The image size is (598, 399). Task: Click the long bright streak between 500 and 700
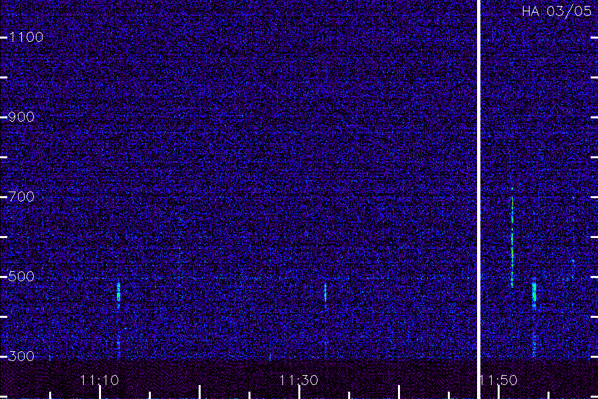click(x=512, y=241)
